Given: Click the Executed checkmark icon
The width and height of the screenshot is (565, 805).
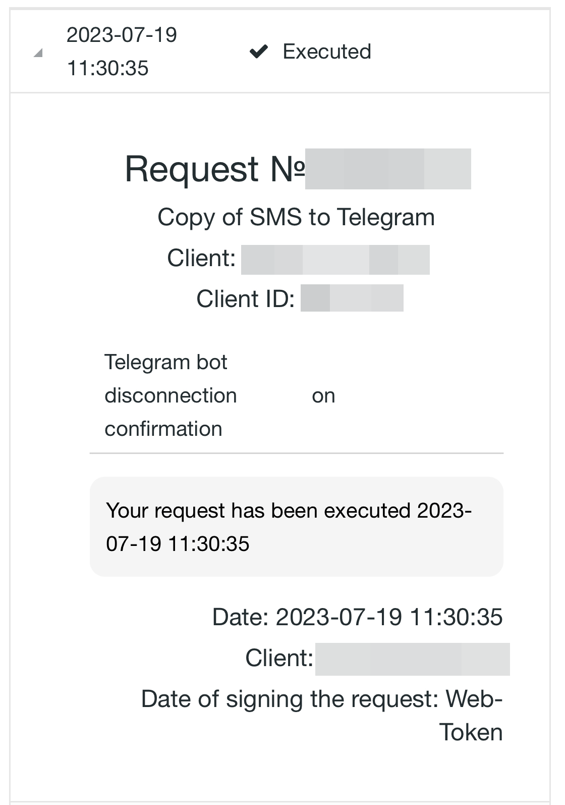Looking at the screenshot, I should tap(259, 51).
